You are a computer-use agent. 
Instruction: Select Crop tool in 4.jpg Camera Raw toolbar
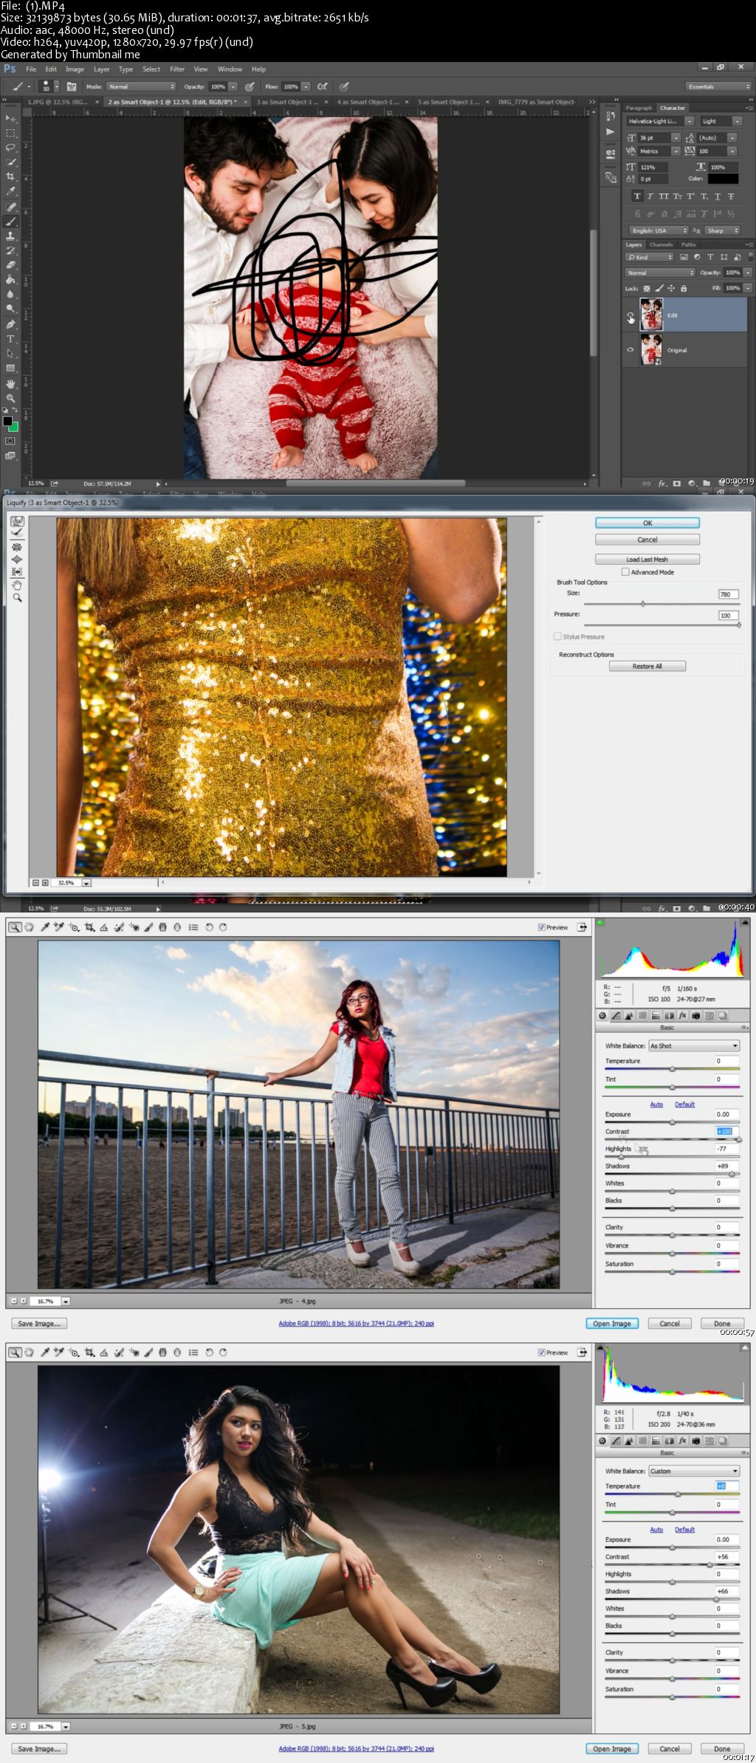tap(89, 927)
